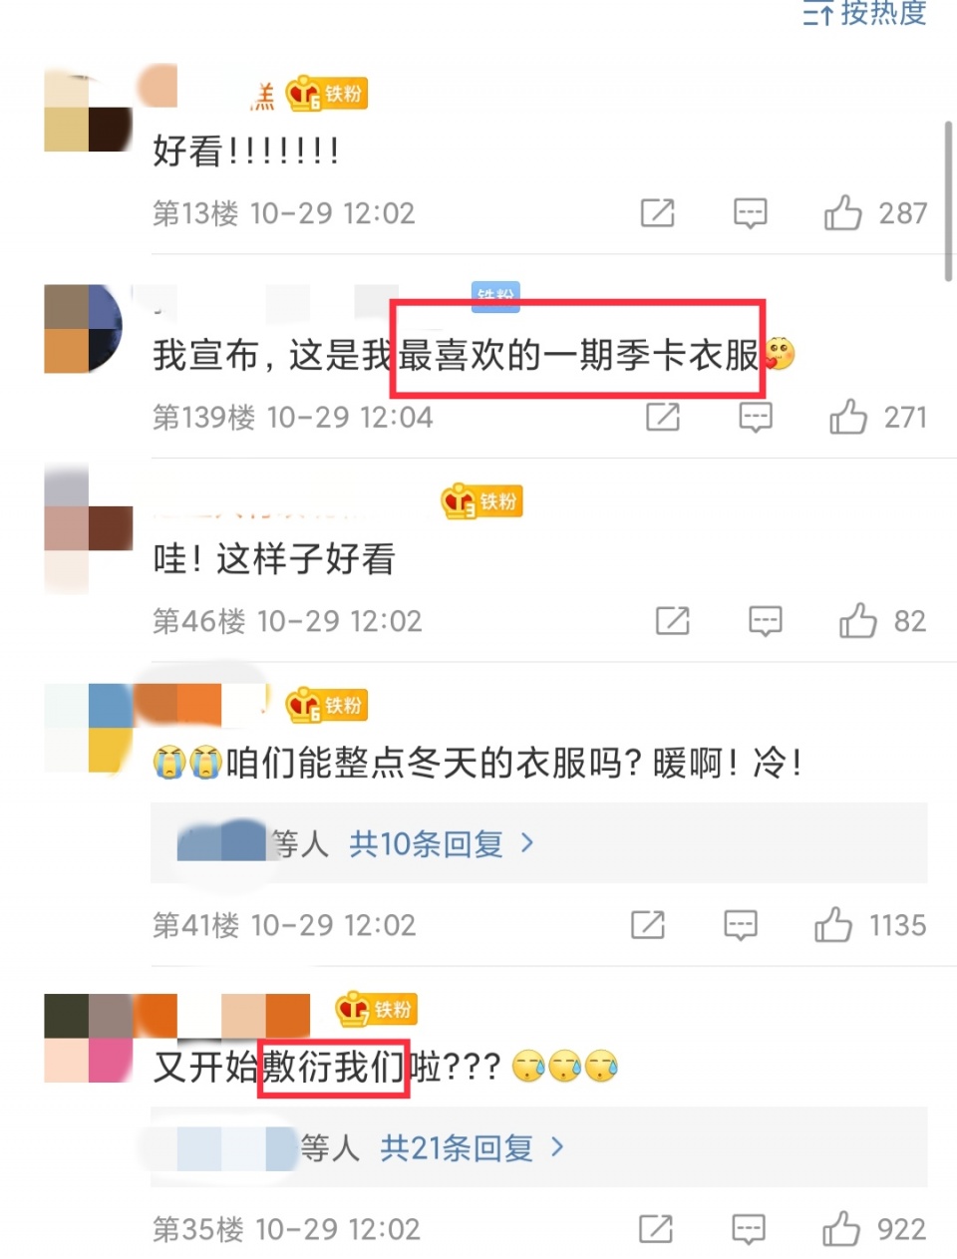The height and width of the screenshot is (1259, 957).
Task: Open avatar of the floor 13 commenter
Action: click(x=89, y=109)
